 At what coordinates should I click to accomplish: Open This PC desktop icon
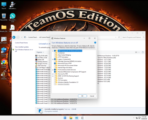[4, 6]
